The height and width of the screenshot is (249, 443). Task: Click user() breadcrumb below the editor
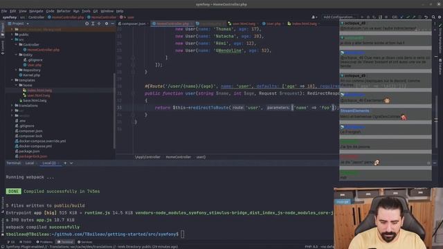(x=201, y=157)
